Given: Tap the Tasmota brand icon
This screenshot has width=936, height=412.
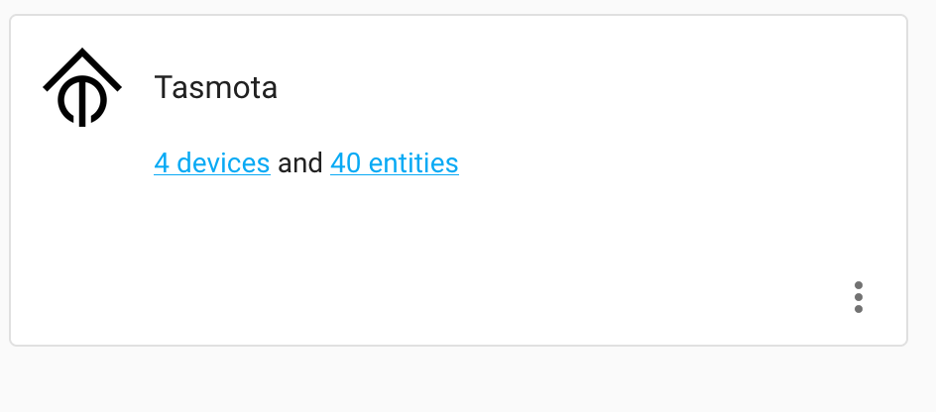Looking at the screenshot, I should (82, 87).
